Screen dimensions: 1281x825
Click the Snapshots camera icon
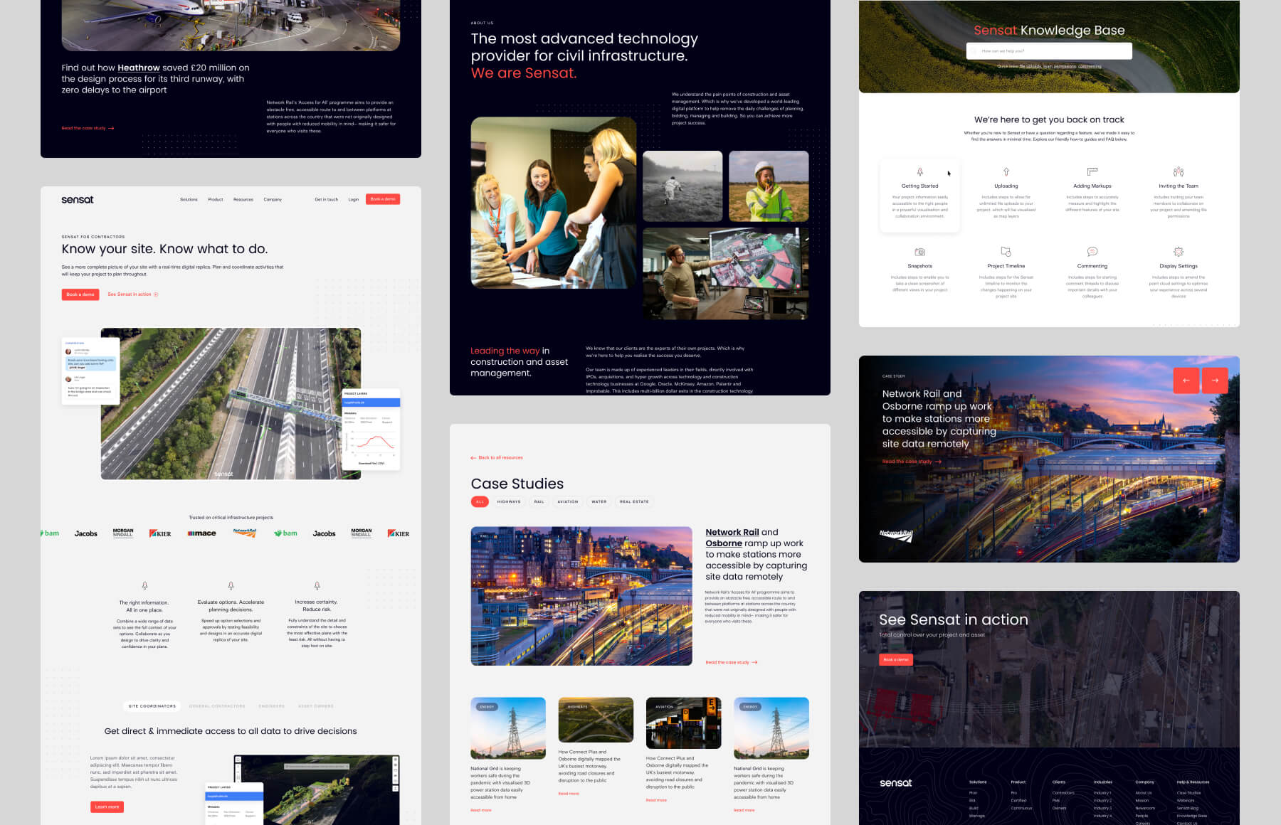pyautogui.click(x=919, y=252)
